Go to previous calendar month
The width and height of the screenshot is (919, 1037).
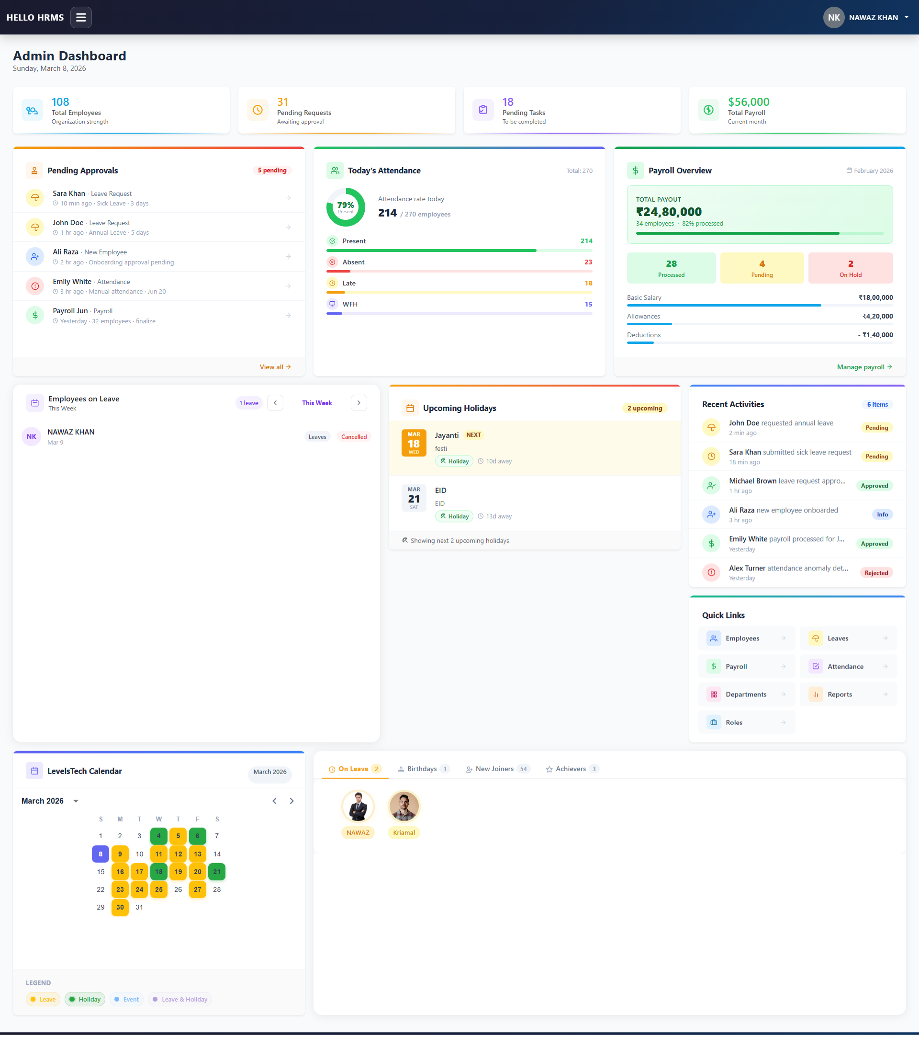coord(274,801)
